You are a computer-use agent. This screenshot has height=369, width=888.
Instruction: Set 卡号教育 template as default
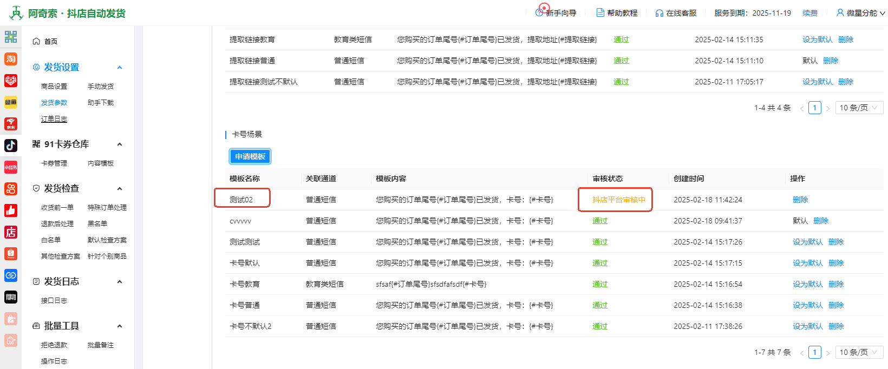tap(807, 284)
